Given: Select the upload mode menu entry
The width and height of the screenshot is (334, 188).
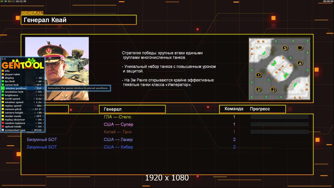Looking at the screenshot, I should tap(23, 127).
